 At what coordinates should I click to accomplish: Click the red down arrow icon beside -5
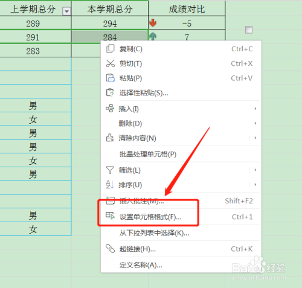(153, 23)
